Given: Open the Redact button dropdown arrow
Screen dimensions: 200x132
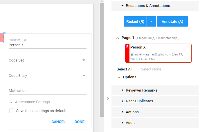Looking at the screenshot, I should (151, 21).
